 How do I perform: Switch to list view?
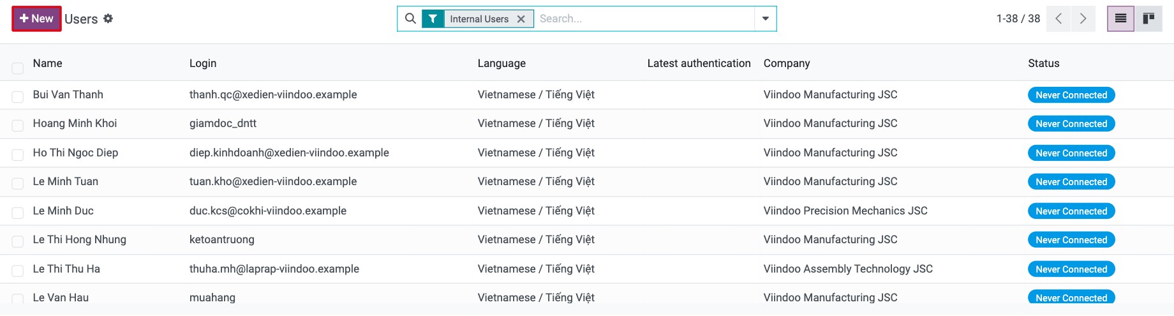pos(1120,19)
